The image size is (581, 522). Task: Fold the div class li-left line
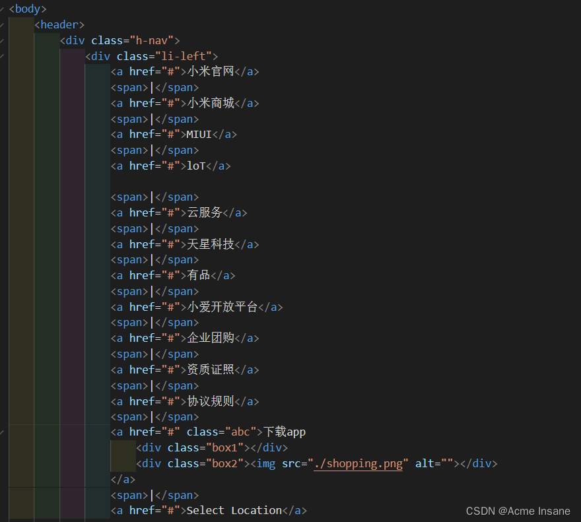tap(2, 56)
